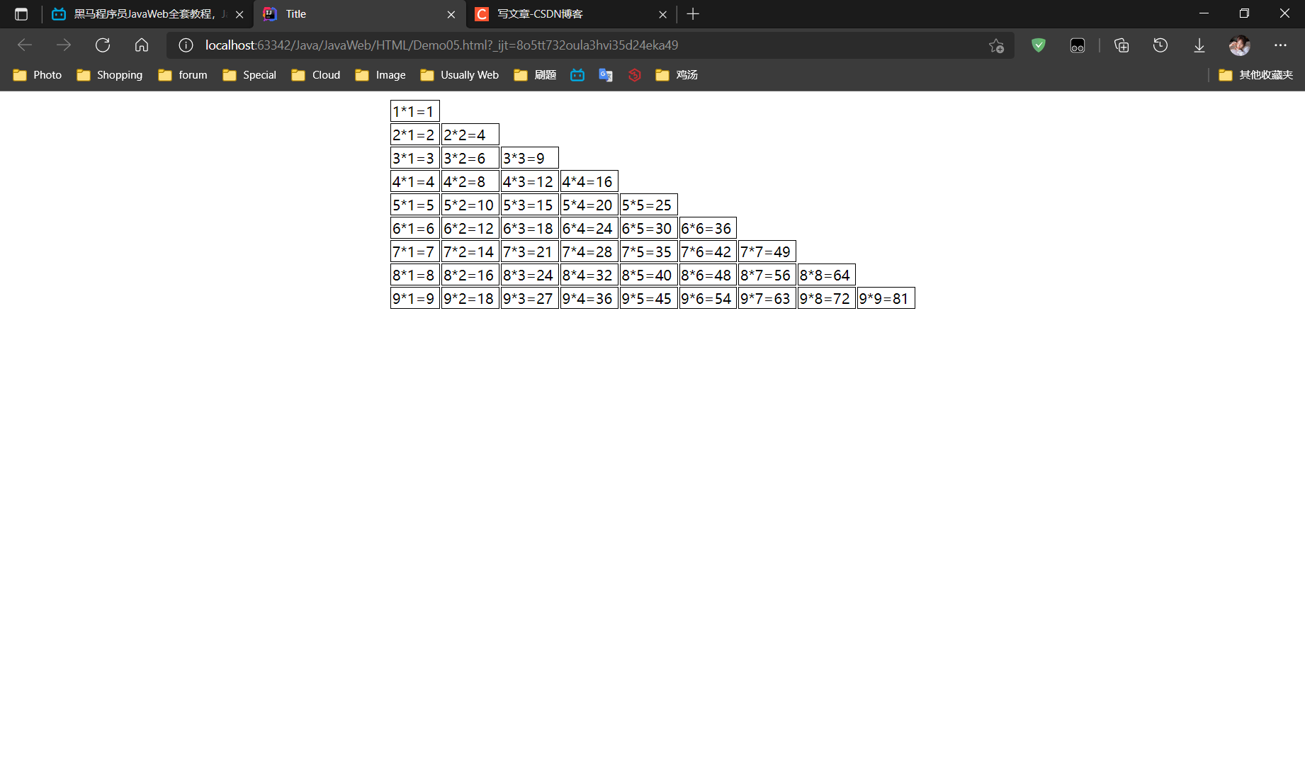
Task: Click the 5*5=25 table cell
Action: click(649, 205)
